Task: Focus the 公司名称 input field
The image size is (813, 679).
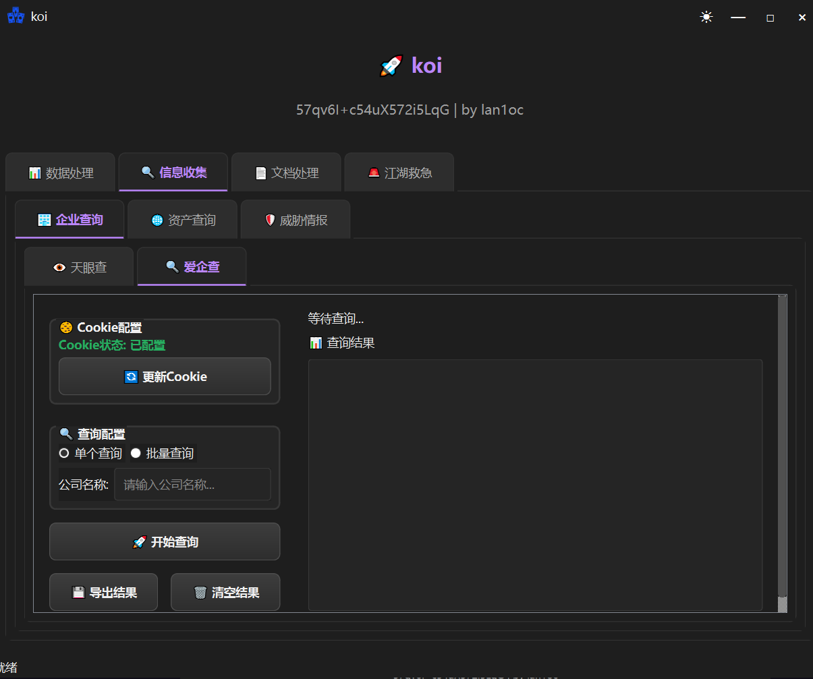Action: coord(192,485)
